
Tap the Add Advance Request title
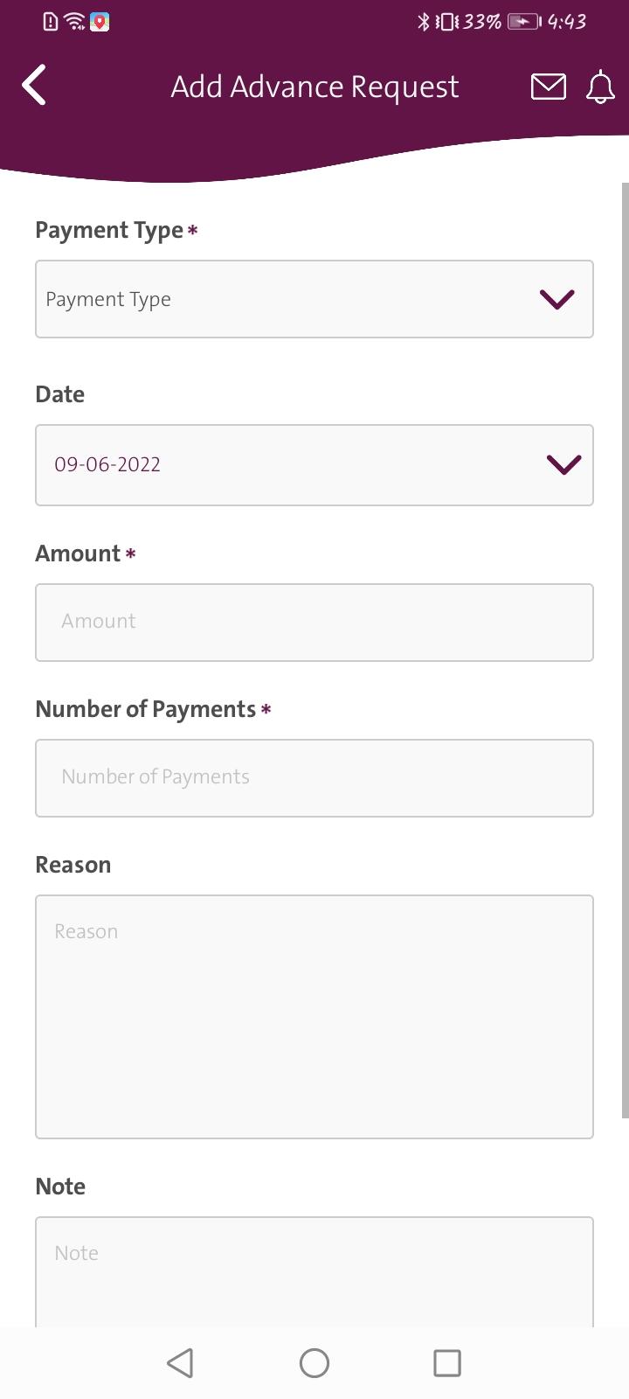point(314,87)
